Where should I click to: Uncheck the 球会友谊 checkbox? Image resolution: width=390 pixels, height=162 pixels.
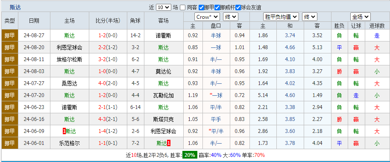tap(238, 7)
